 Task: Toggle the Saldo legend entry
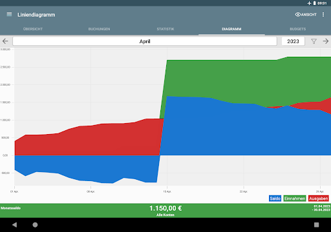tap(275, 198)
